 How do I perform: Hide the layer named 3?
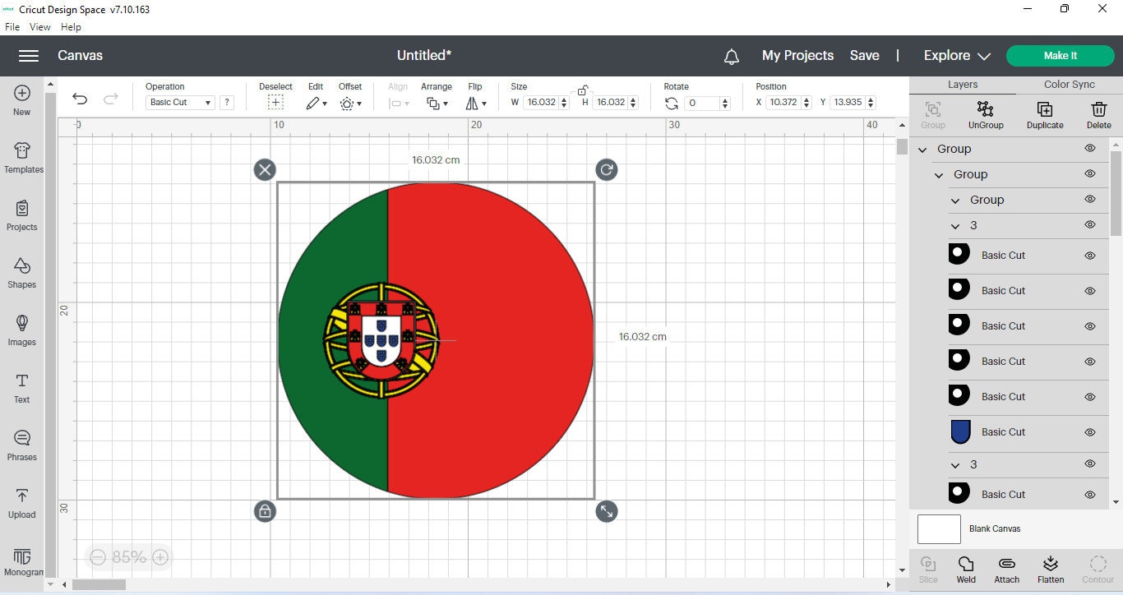point(1090,224)
